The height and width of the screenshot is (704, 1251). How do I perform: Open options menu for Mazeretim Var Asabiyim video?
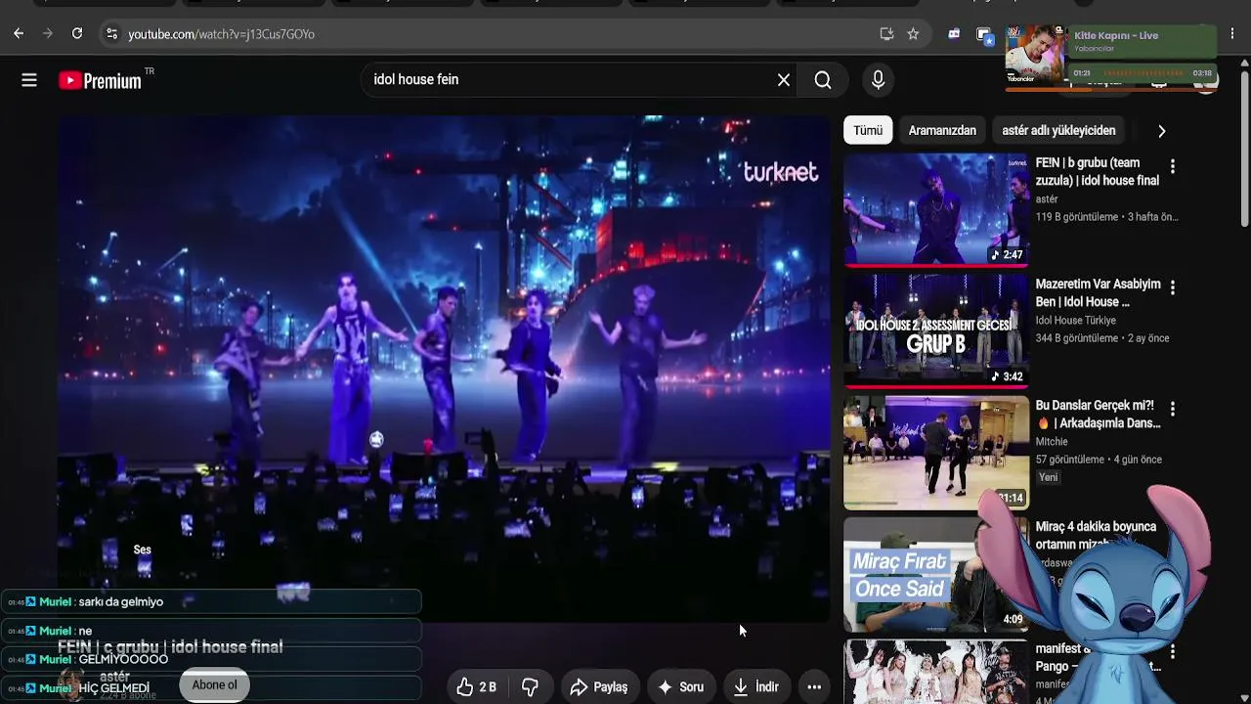pos(1173,288)
